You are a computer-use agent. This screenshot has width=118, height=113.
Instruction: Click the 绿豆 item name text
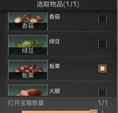tap(55, 42)
